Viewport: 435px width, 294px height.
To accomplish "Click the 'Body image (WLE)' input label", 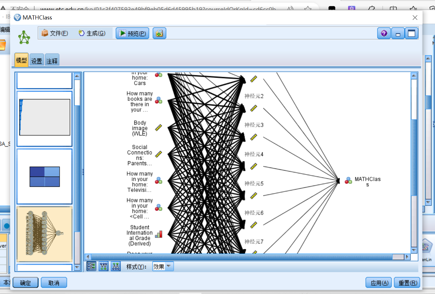I will click(x=140, y=128).
